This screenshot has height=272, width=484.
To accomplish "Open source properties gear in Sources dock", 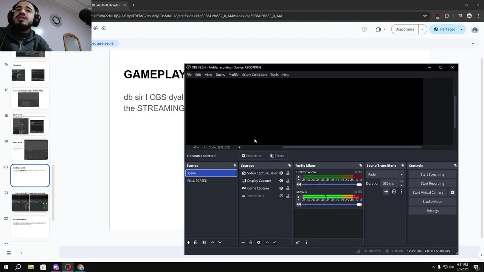I will pyautogui.click(x=259, y=242).
